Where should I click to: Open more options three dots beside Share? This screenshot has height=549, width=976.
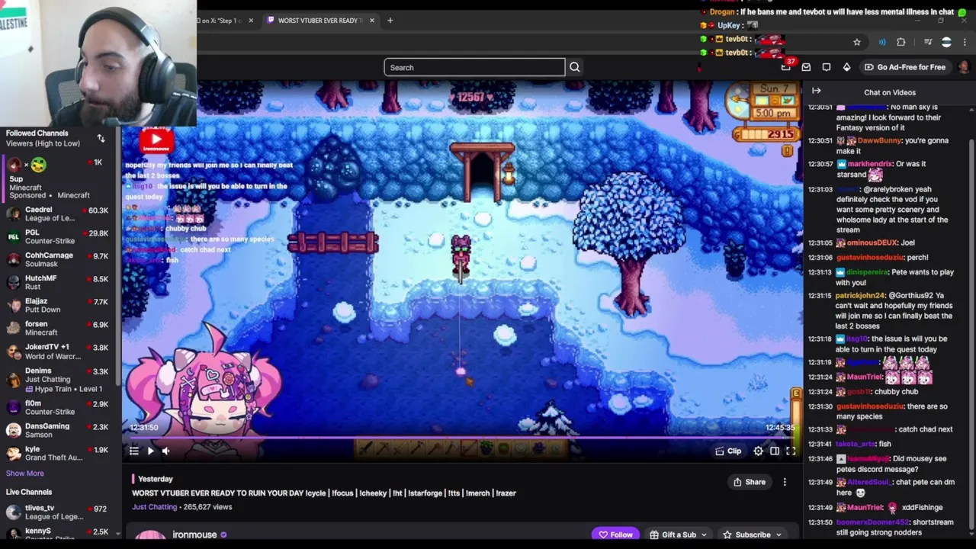point(785,482)
